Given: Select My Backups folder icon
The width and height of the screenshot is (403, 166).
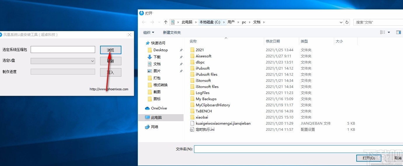Looking at the screenshot, I should [192, 99].
